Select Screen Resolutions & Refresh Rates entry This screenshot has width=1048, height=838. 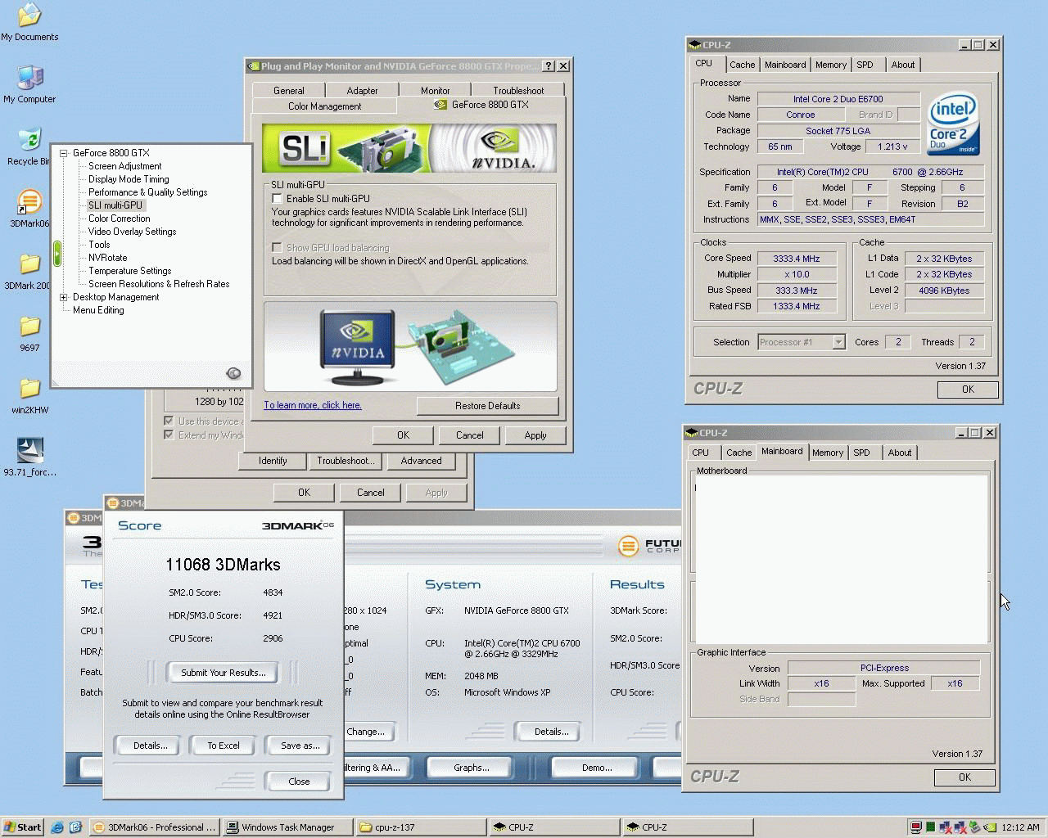[x=159, y=284]
